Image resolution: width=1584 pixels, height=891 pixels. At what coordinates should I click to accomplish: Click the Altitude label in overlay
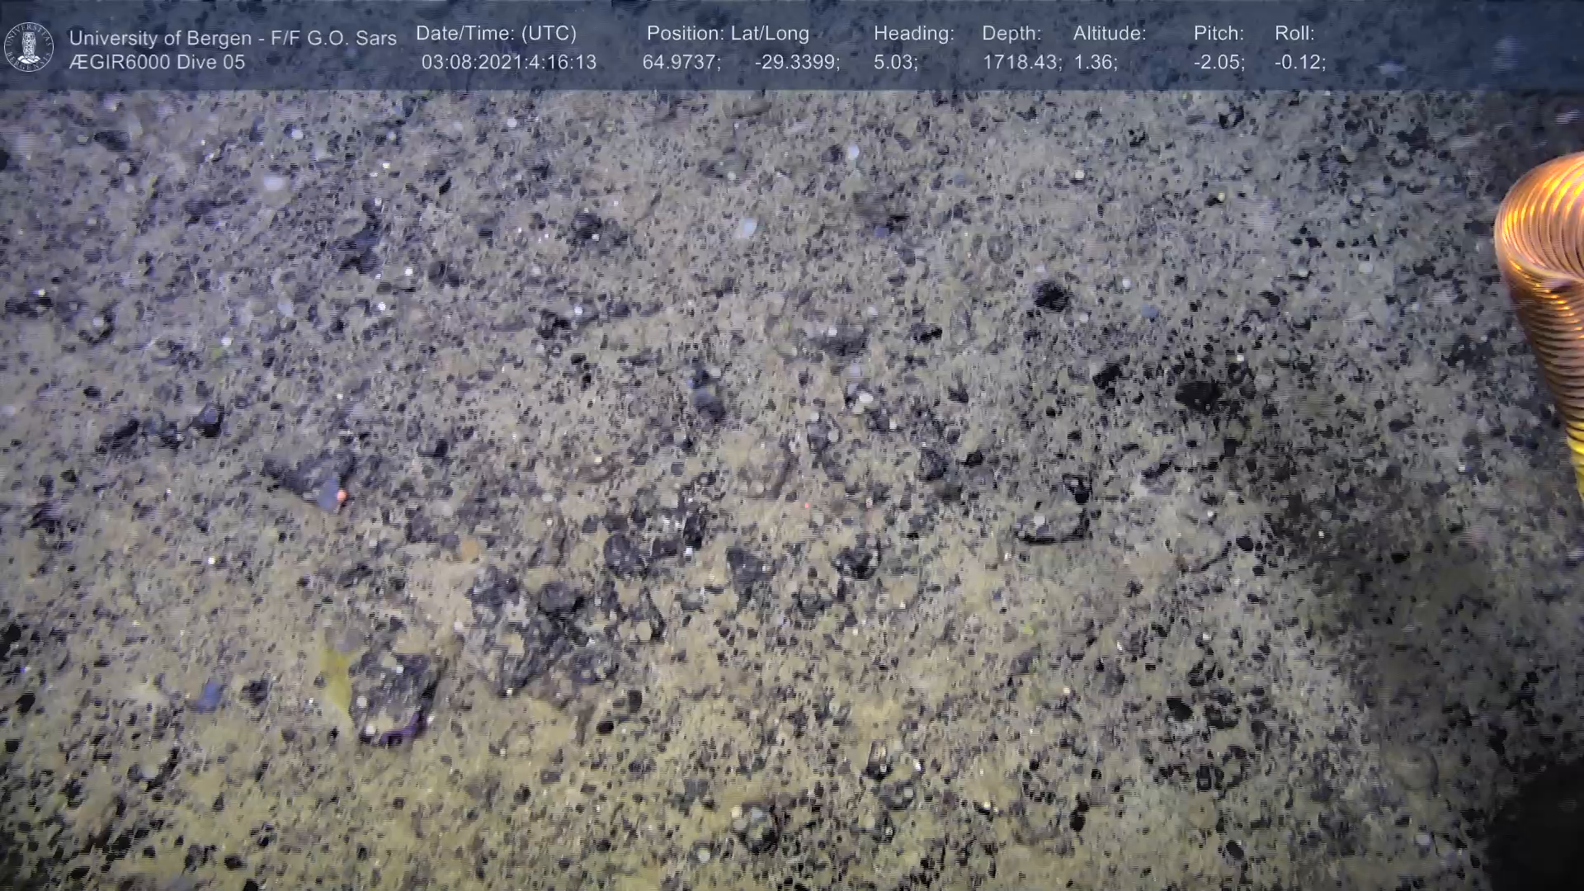coord(1109,34)
